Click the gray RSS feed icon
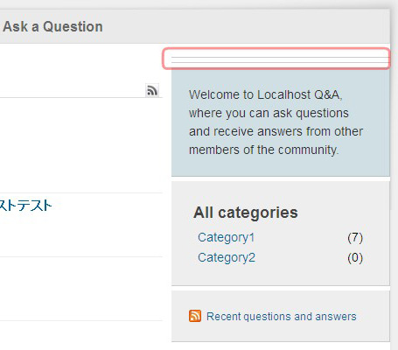The image size is (398, 350). pos(152,90)
